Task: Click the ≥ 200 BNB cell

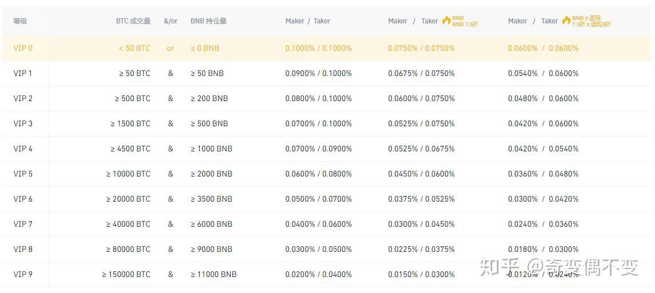Action: [x=209, y=98]
